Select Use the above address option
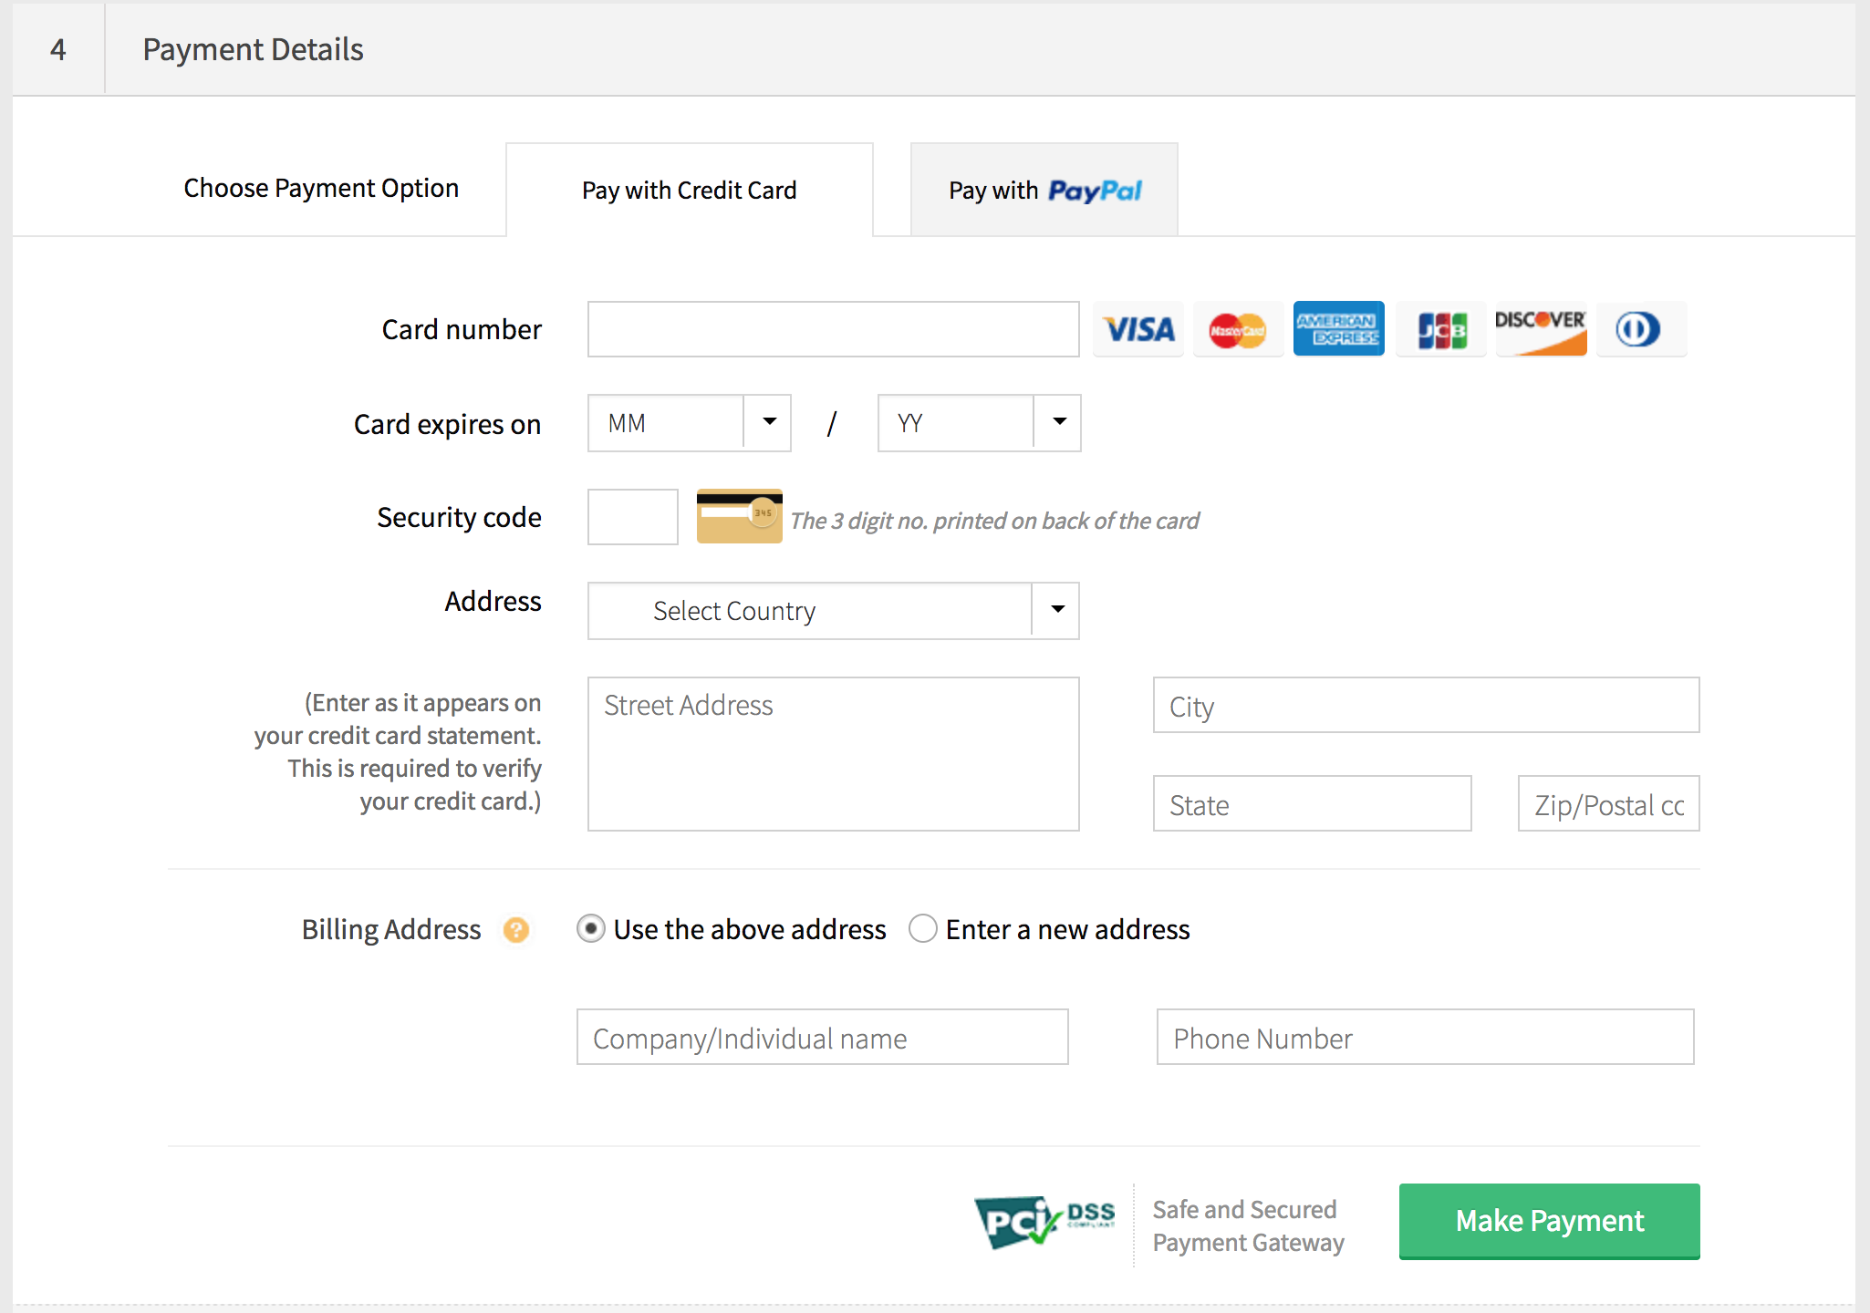 [591, 929]
